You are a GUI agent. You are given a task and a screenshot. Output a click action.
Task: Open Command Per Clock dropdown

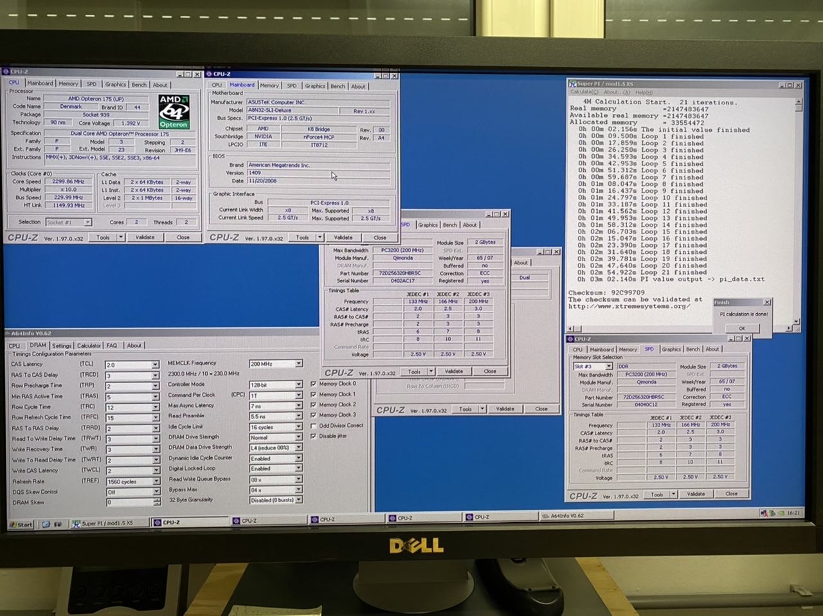point(298,395)
